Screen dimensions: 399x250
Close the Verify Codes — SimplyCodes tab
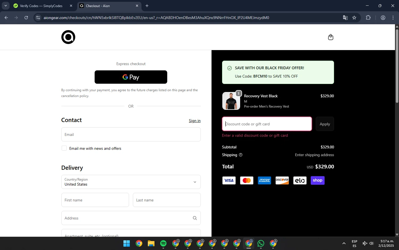pos(71,6)
